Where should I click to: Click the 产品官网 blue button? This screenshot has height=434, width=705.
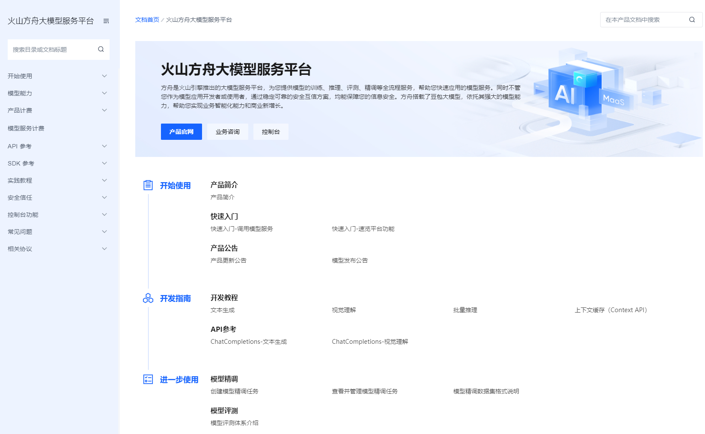click(181, 132)
